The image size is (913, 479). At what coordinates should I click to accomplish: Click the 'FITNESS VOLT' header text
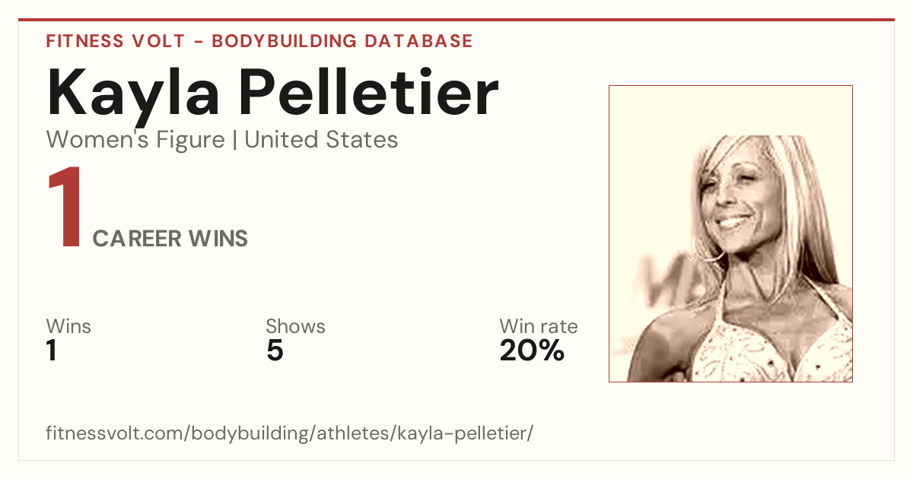[x=115, y=41]
